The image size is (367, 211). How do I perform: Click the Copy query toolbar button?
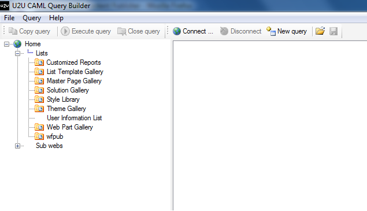(x=29, y=31)
